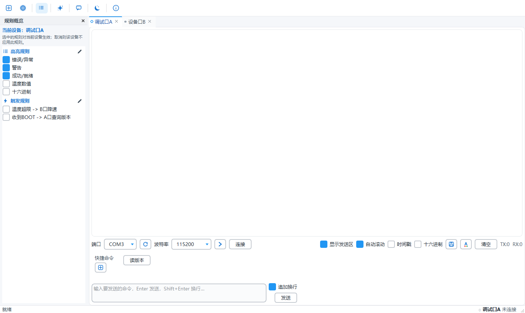
Task: Enable trigger rule 温度超限 -> B口降速
Action: tap(6, 109)
